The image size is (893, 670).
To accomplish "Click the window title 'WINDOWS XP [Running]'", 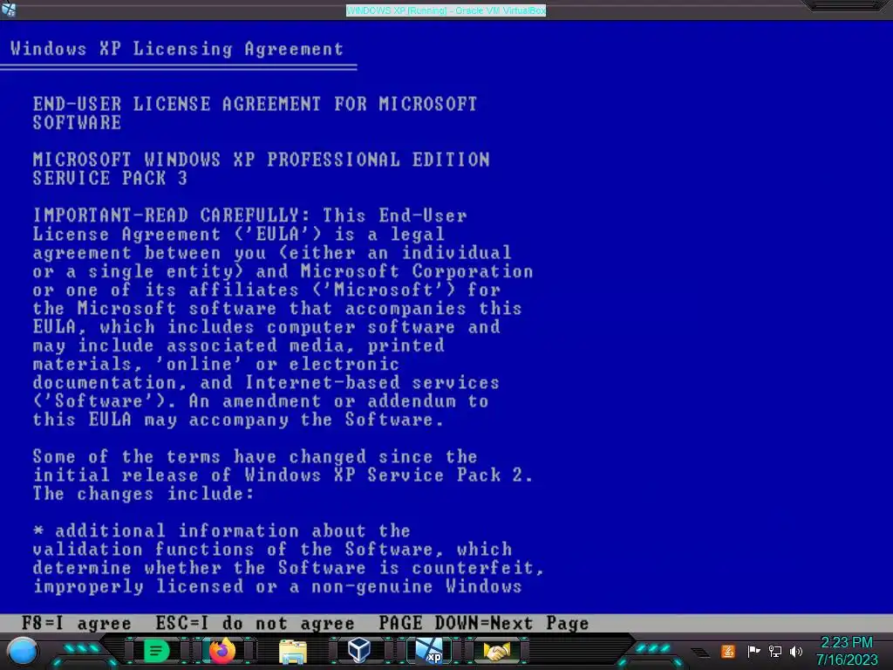I will pos(446,10).
